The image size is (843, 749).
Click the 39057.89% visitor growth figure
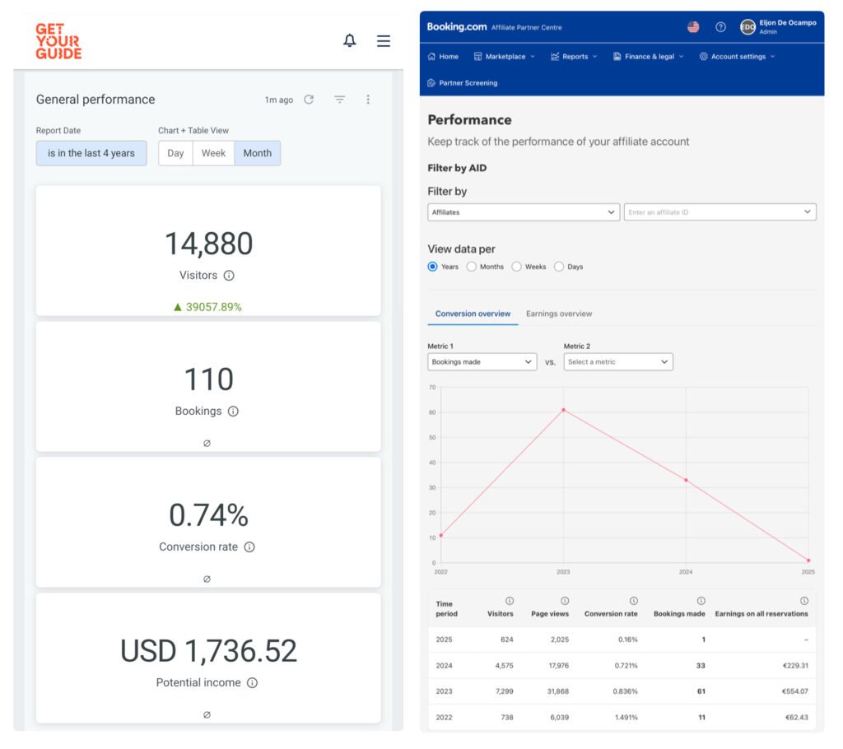(x=207, y=307)
